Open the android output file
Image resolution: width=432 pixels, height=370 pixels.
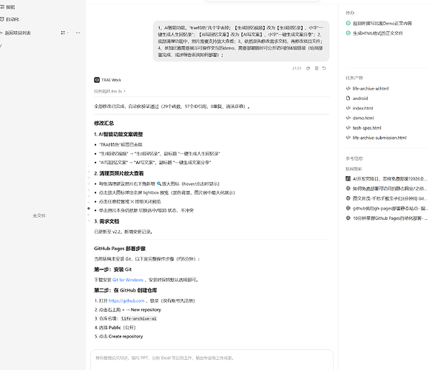pos(360,98)
